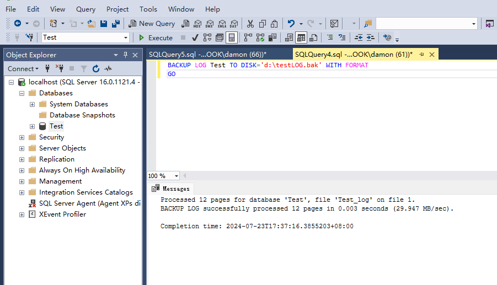
Task: Open the Find combo box dropdown
Action: (x=473, y=24)
